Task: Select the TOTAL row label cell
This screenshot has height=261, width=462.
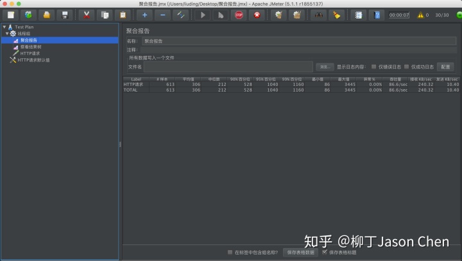Action: [136, 90]
